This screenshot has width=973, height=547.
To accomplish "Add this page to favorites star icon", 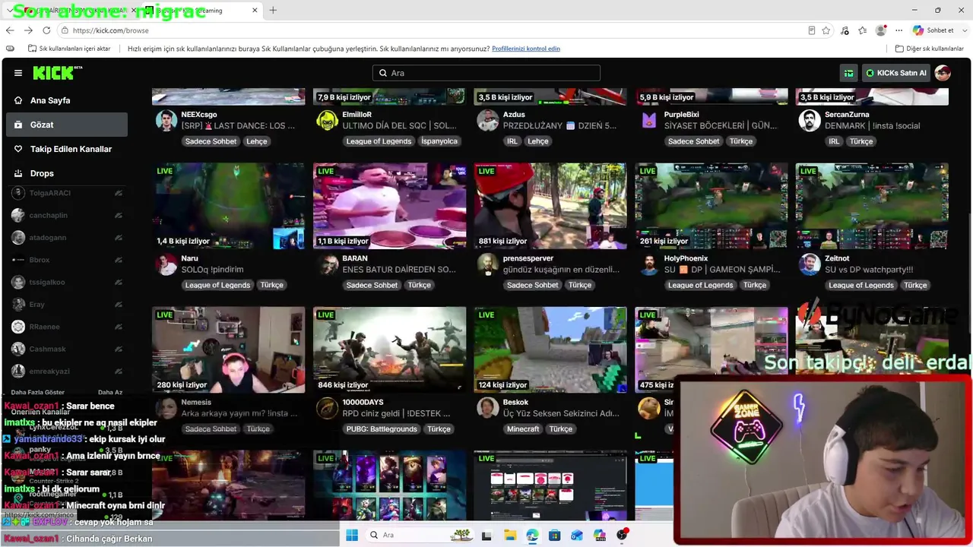I will click(x=826, y=30).
